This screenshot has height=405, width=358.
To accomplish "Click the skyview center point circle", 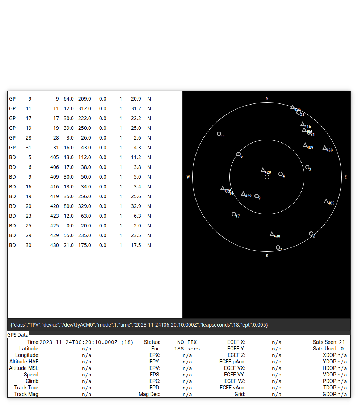I will [267, 177].
